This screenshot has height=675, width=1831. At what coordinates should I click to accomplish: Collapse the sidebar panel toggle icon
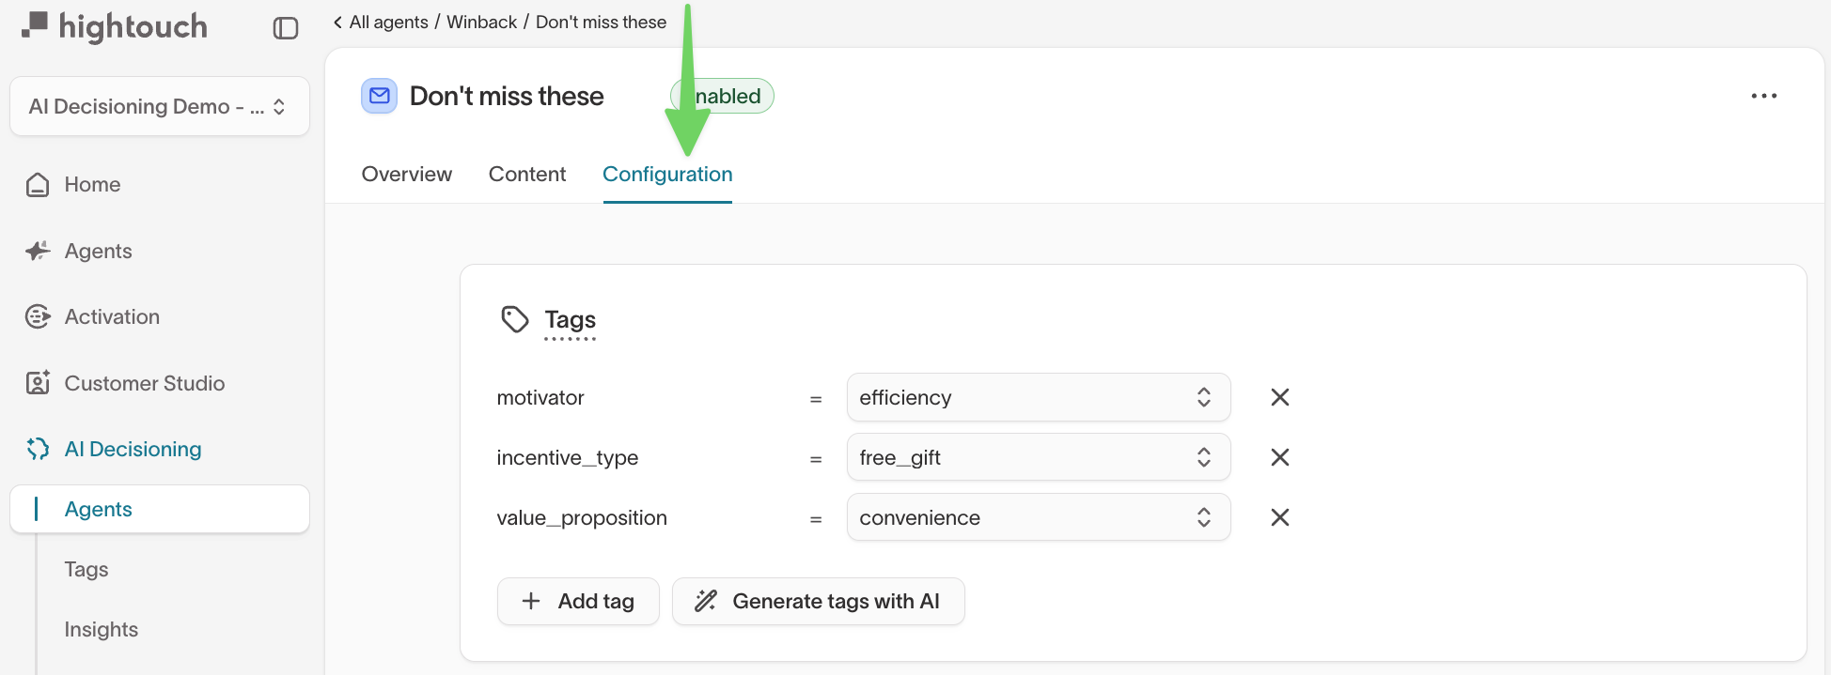point(286,28)
